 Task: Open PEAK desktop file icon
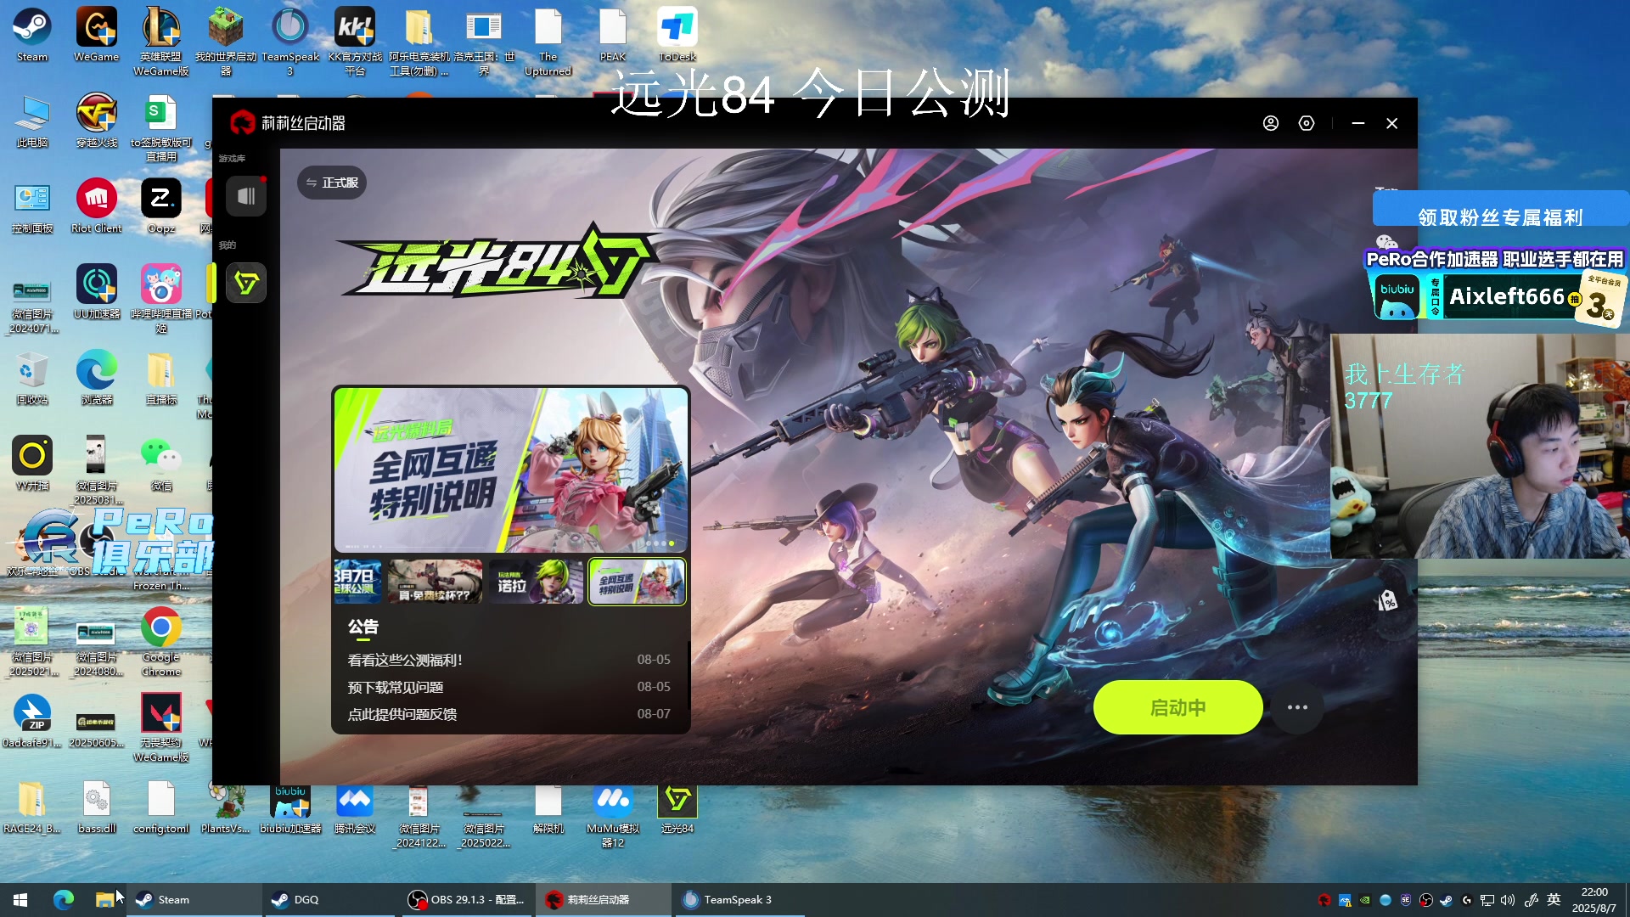point(613,35)
